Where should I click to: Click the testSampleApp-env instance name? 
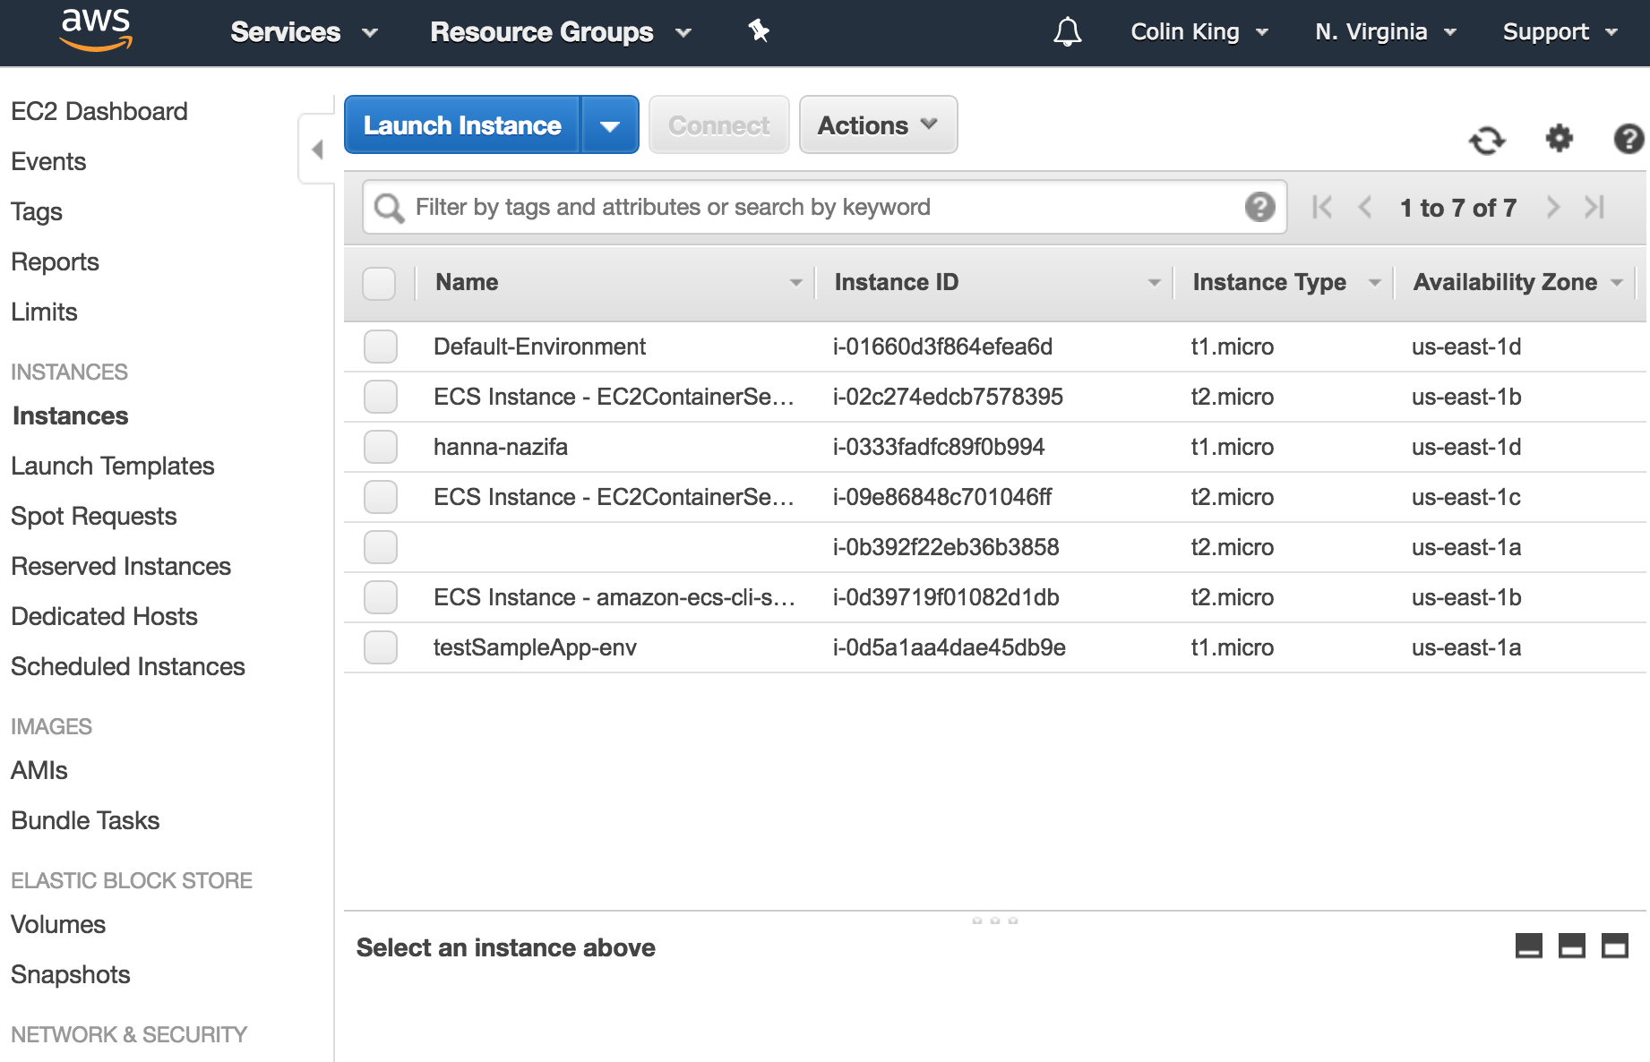[x=535, y=647]
